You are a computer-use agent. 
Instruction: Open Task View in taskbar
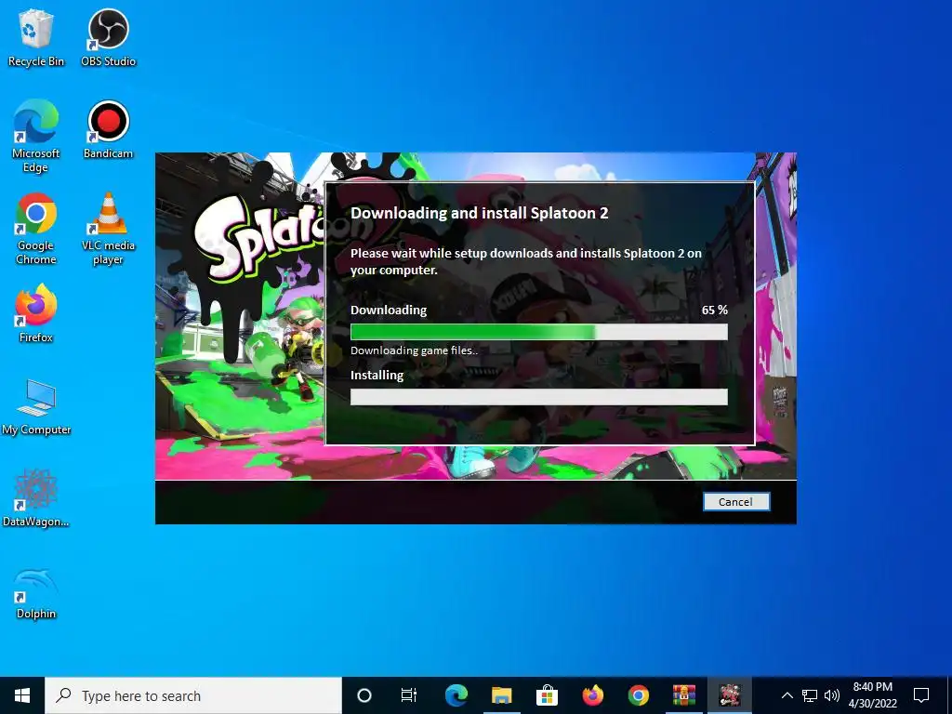pyautogui.click(x=409, y=695)
